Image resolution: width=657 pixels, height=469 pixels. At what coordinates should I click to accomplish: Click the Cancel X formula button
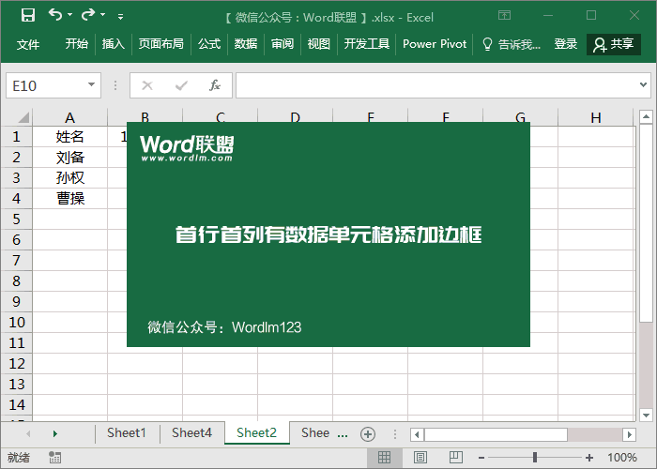[x=147, y=85]
